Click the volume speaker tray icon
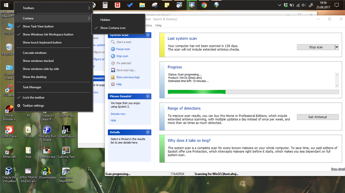This screenshot has width=345, height=193. pyautogui.click(x=304, y=5)
